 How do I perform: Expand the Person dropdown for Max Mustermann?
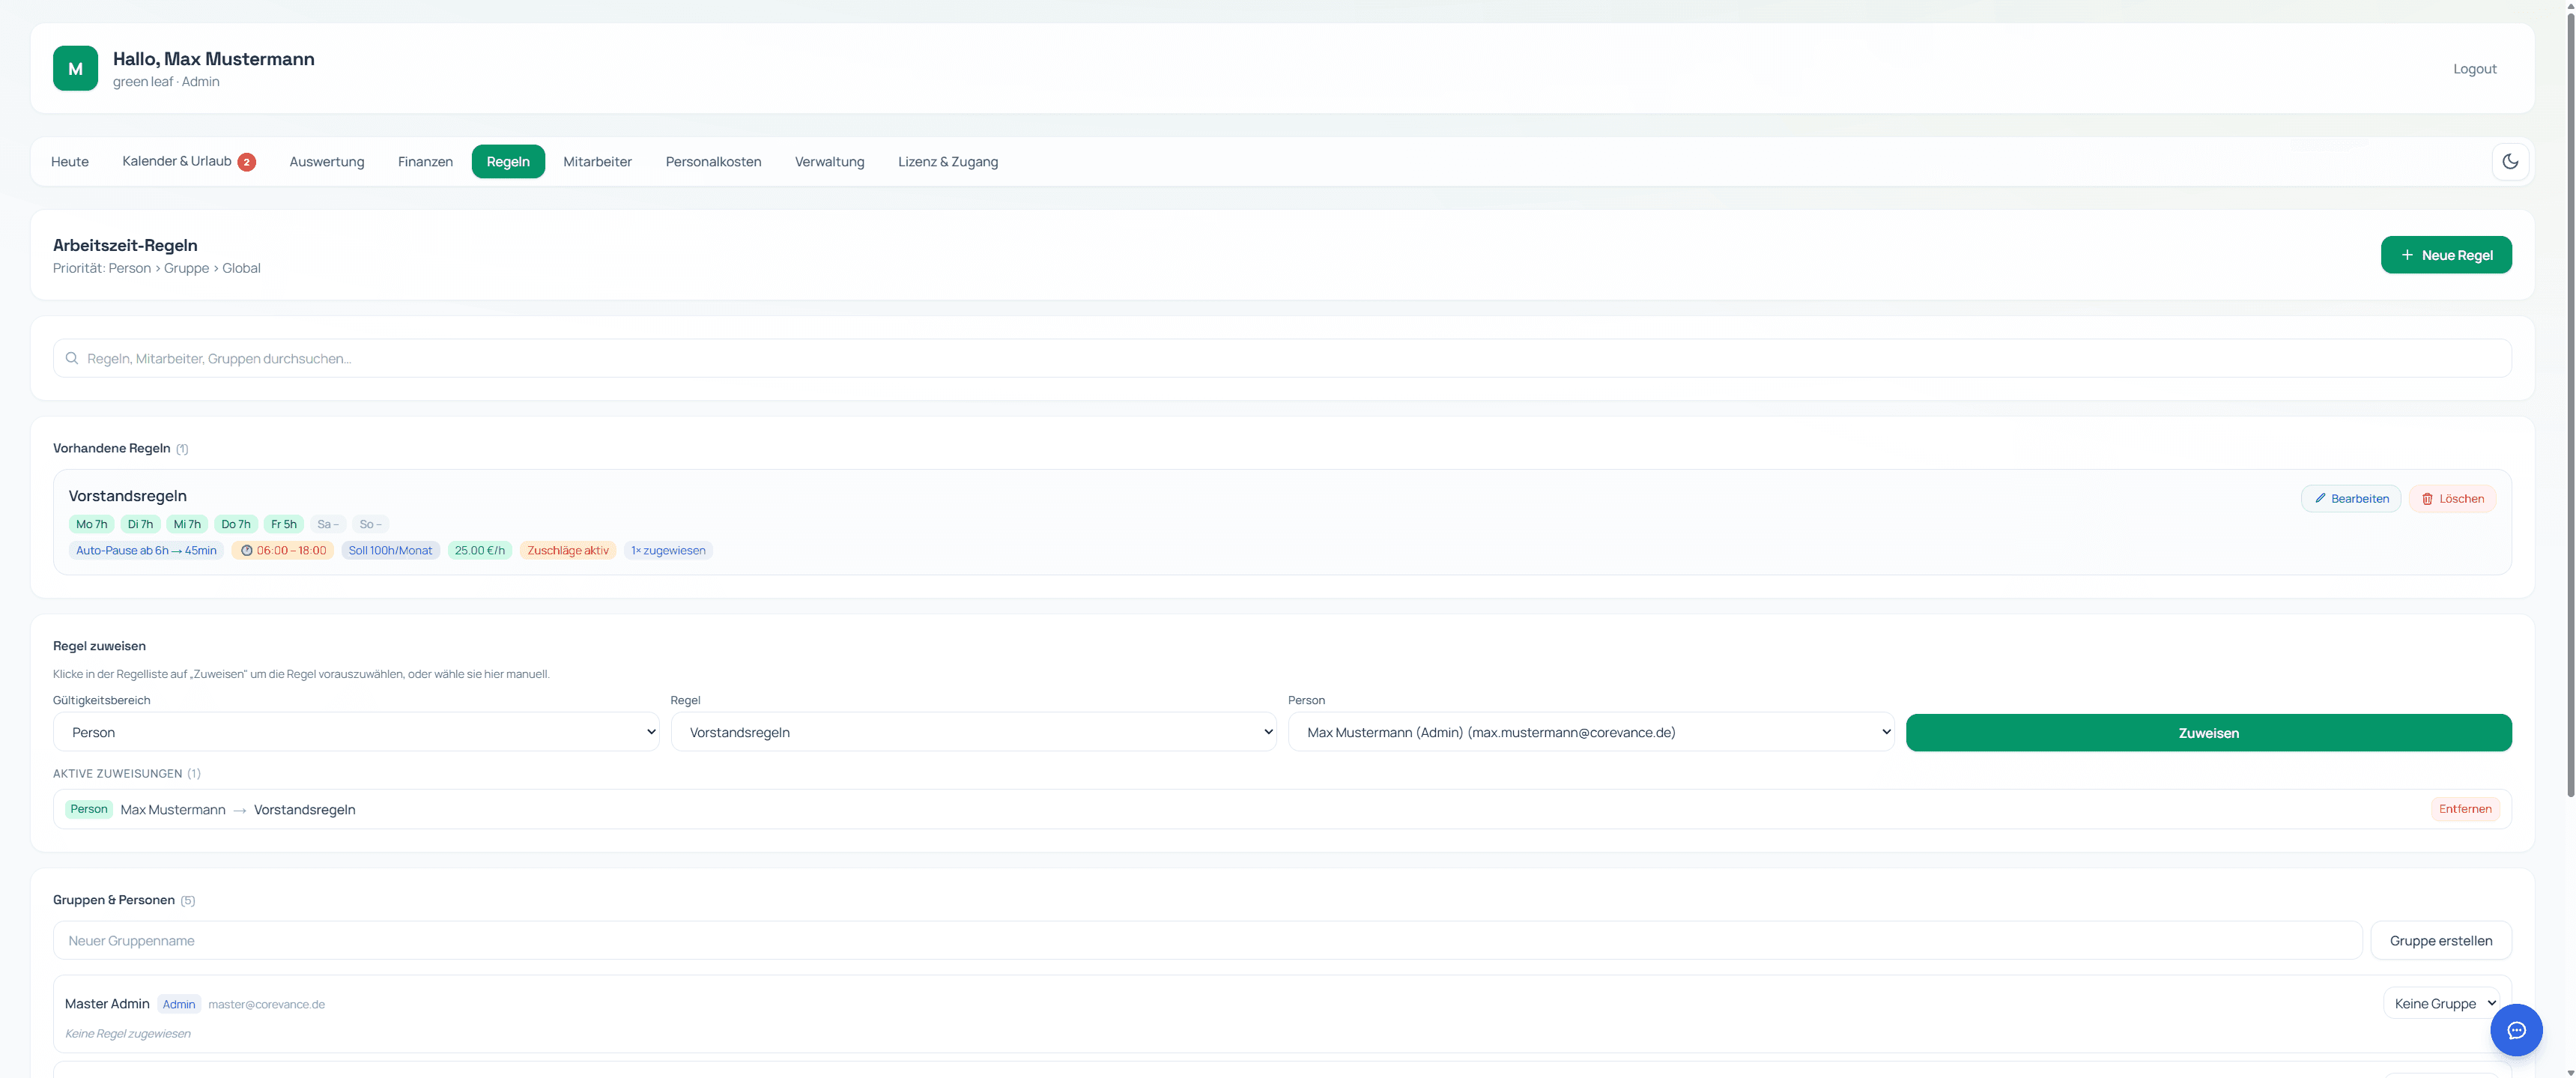click(1590, 732)
